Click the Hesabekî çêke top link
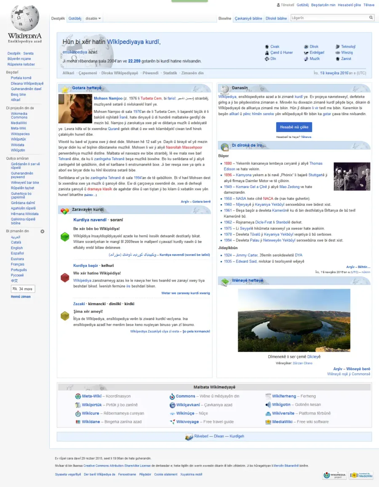This screenshot has height=487, width=379. [349, 5]
